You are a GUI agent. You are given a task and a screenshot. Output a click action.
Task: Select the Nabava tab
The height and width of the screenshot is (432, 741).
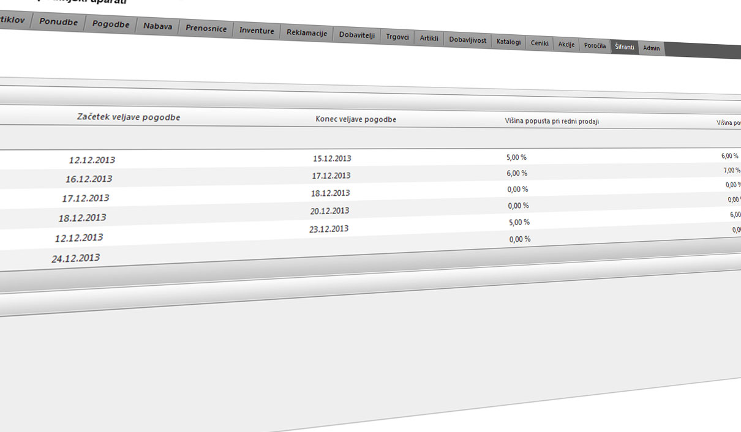(157, 27)
